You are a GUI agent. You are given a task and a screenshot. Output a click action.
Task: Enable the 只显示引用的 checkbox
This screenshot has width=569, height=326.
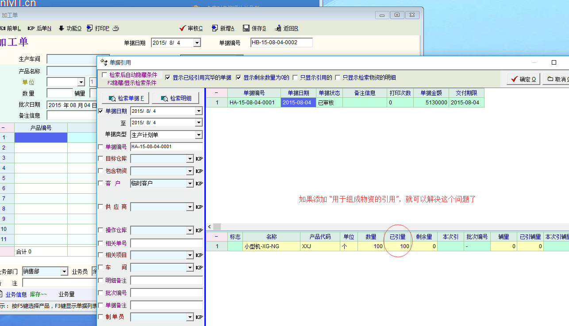coord(295,77)
